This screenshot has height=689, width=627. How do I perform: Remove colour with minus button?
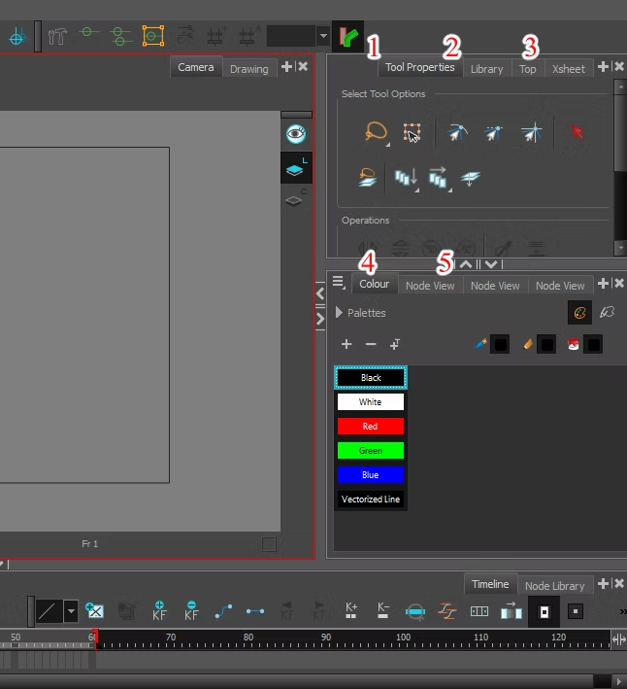click(x=371, y=344)
